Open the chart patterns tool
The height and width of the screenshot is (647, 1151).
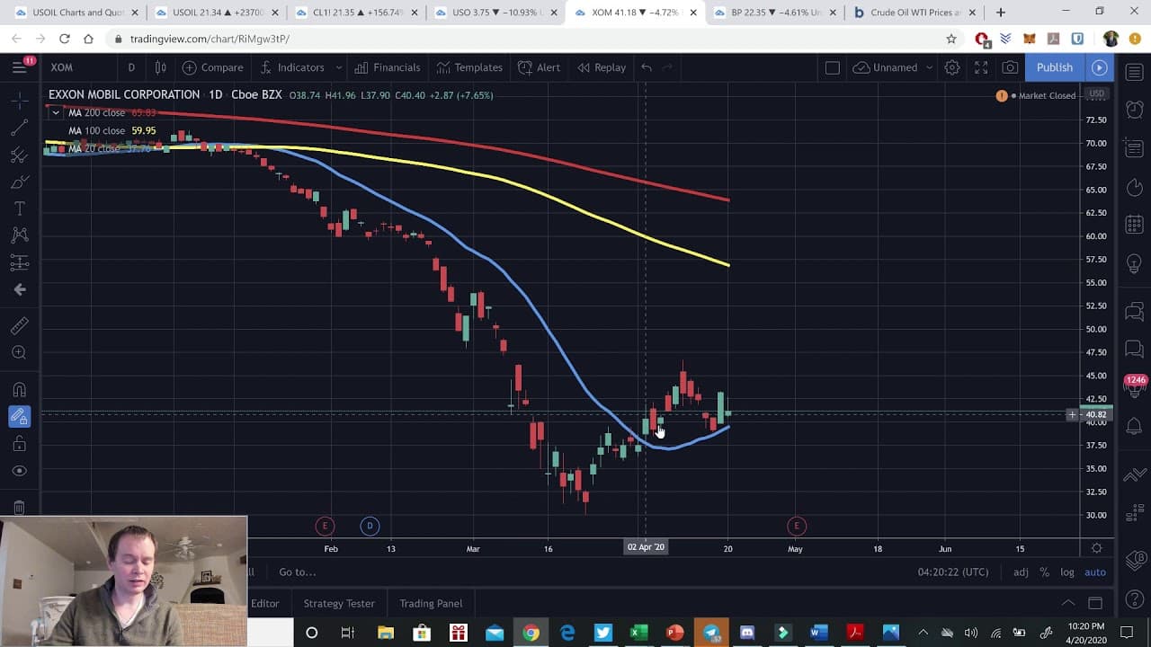pyautogui.click(x=19, y=235)
